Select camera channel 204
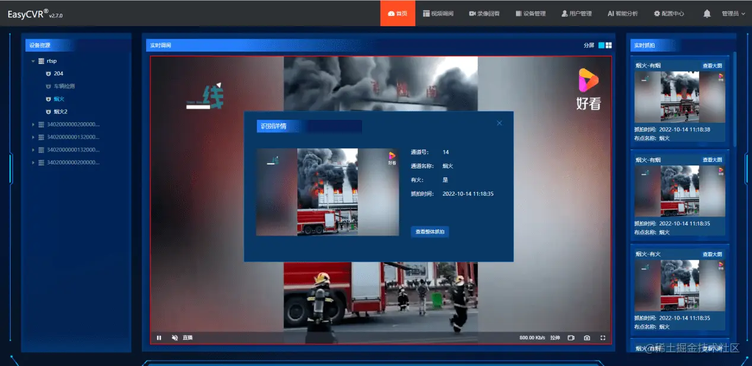 (x=58, y=74)
